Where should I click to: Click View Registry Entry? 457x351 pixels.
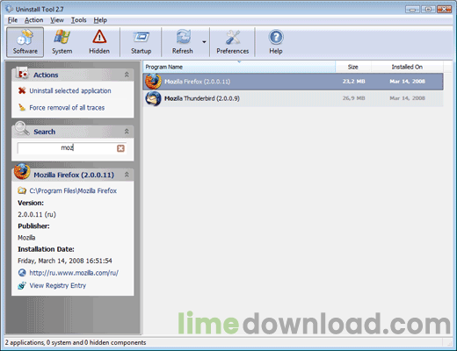pyautogui.click(x=58, y=285)
